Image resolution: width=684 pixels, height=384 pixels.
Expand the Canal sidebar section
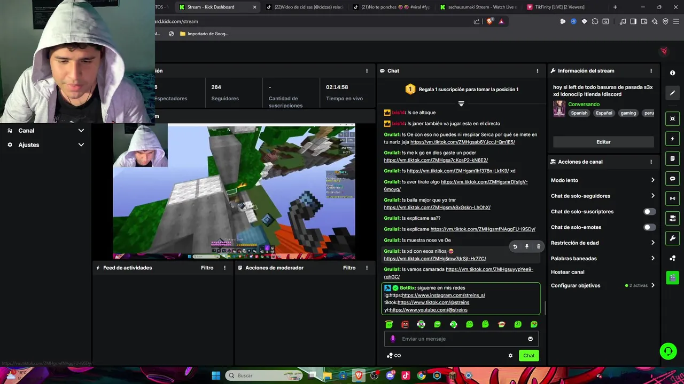(x=45, y=131)
